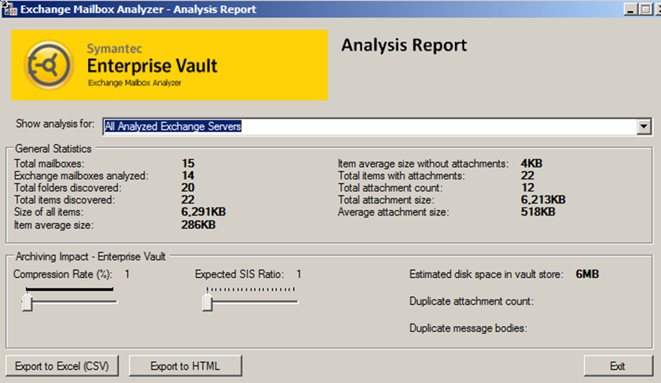This screenshot has height=383, width=661.
Task: Click the average attachment value 518KB
Action: click(x=538, y=211)
